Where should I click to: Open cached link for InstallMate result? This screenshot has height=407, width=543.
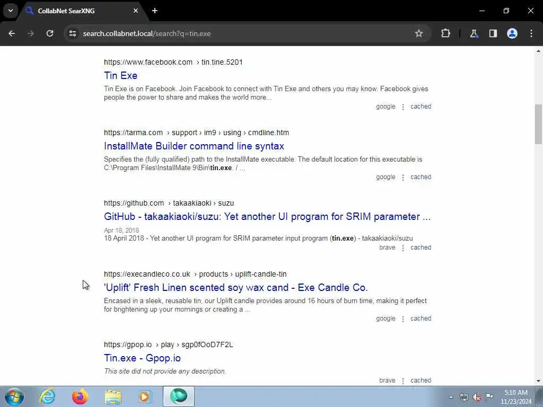421,177
